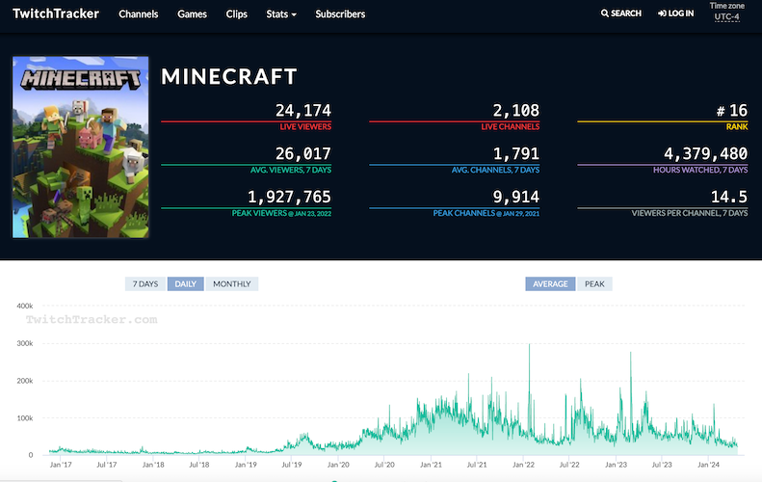This screenshot has width=762, height=482.
Task: Click the TwitchTracker logo
Action: pyautogui.click(x=55, y=14)
